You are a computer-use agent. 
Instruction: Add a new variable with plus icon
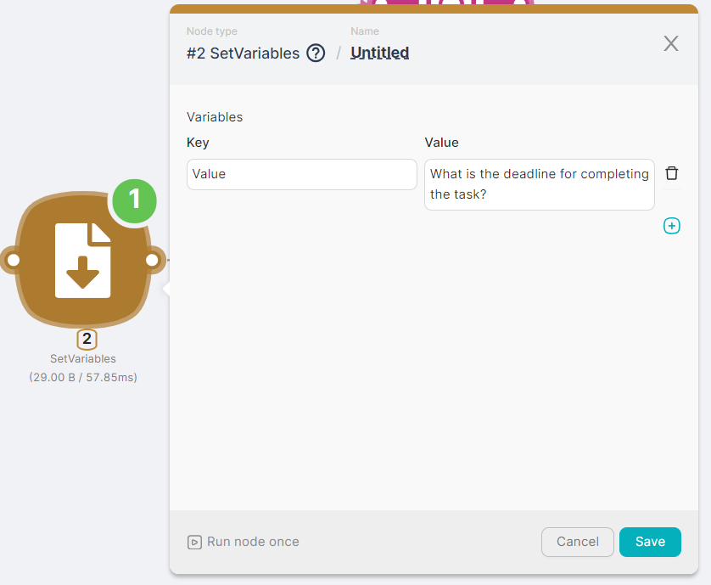tap(671, 226)
